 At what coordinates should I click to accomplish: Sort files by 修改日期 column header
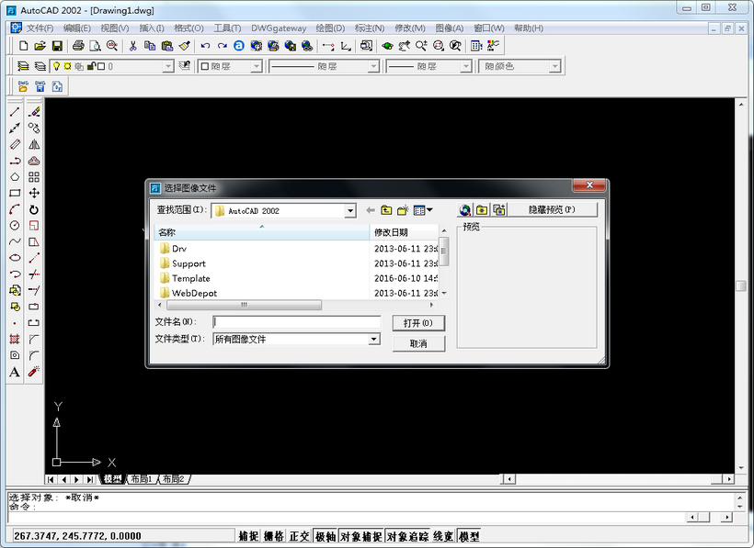(x=404, y=232)
